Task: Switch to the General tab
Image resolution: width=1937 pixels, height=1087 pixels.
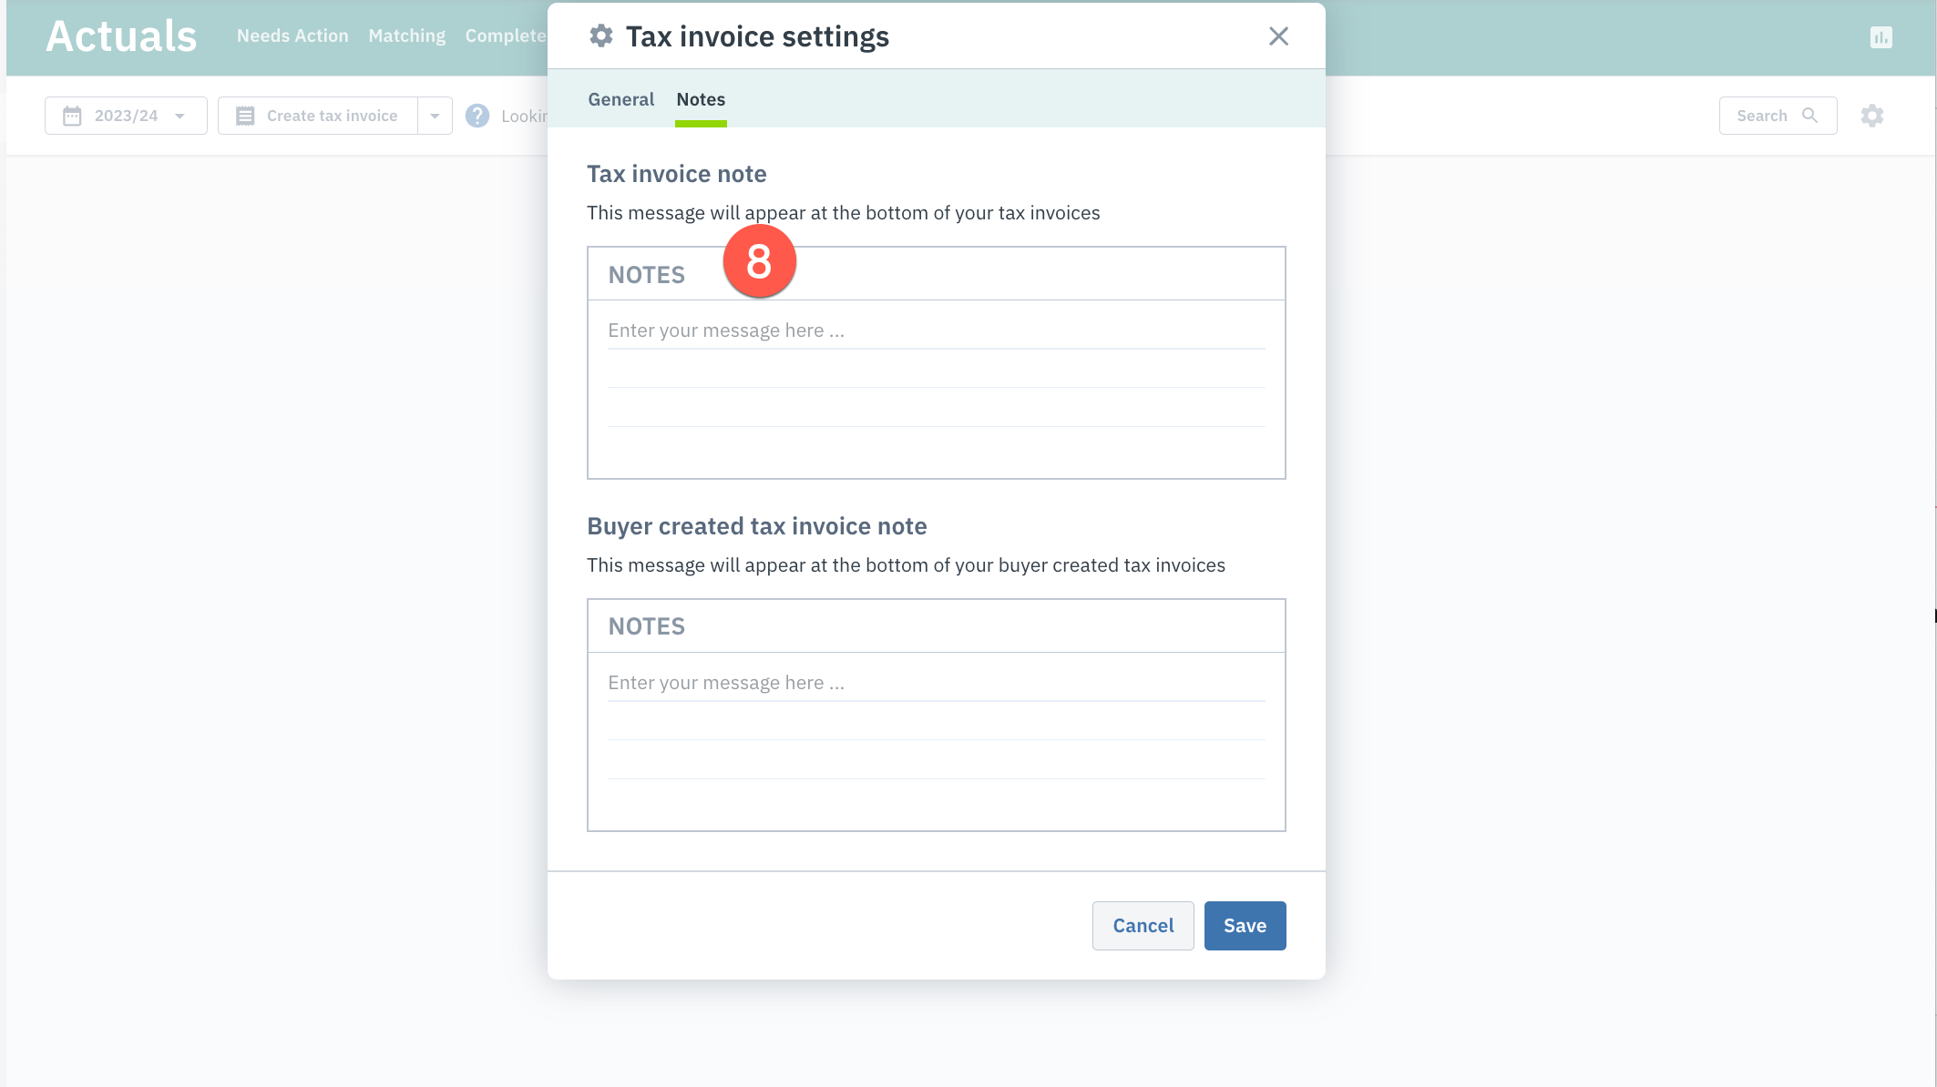Action: pos(620,99)
